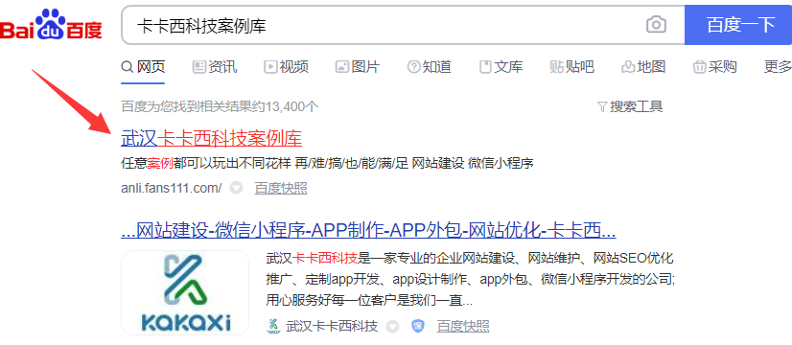Image resolution: width=792 pixels, height=345 pixels.
Task: Click the Baidu logo
Action: (x=51, y=25)
